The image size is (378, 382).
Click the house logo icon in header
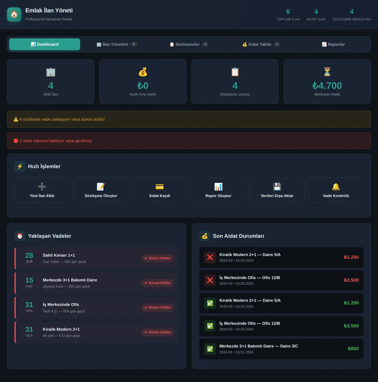point(14,14)
